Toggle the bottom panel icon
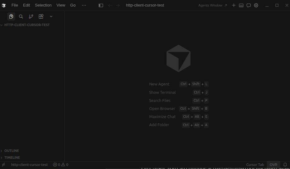Image resolution: width=290 pixels, height=169 pixels. [241, 5]
